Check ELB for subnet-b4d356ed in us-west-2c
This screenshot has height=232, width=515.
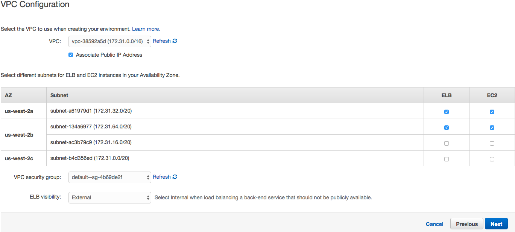coord(447,159)
